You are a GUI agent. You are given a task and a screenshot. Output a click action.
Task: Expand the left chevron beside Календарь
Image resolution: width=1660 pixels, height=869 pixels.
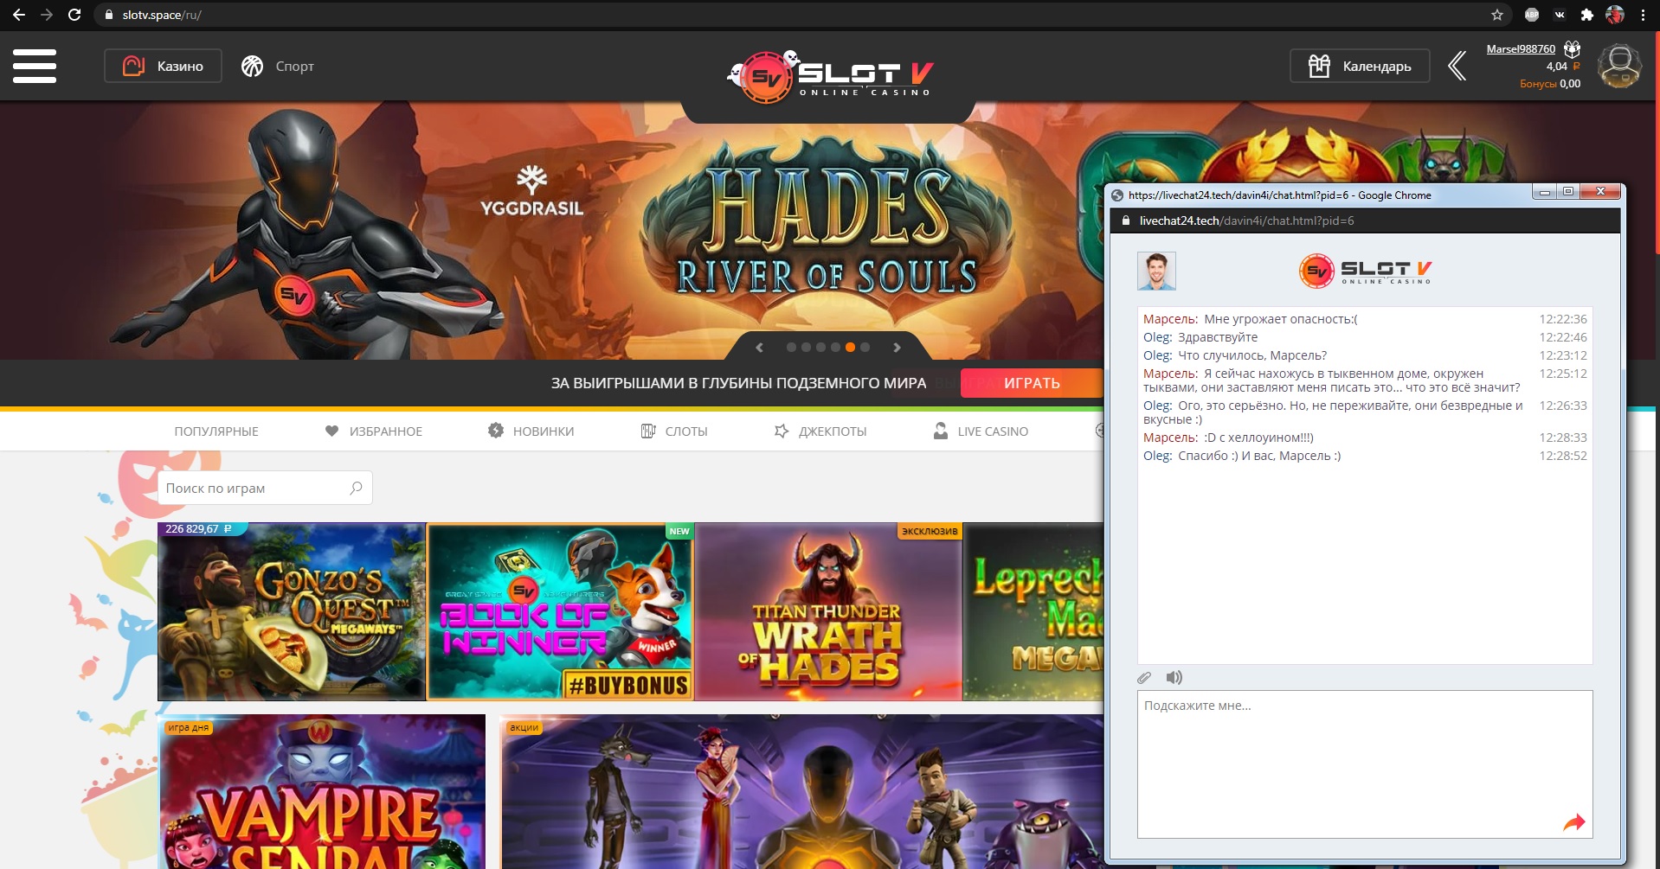tap(1457, 66)
